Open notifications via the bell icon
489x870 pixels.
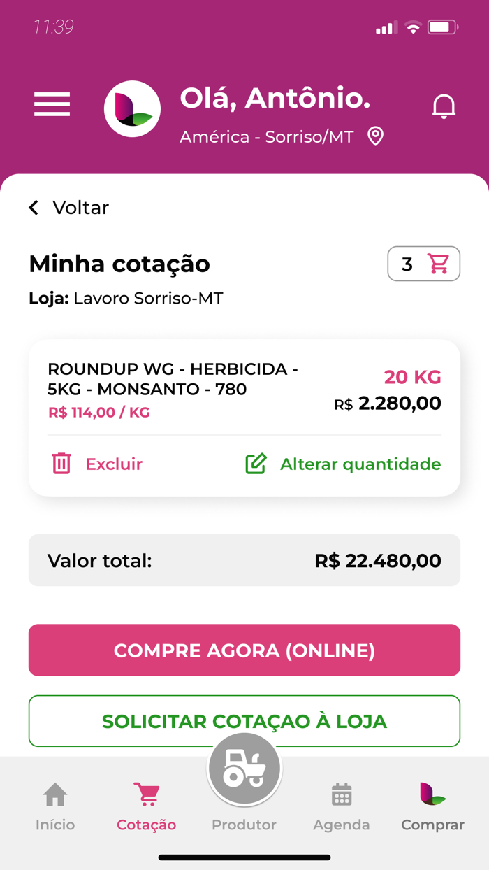444,105
